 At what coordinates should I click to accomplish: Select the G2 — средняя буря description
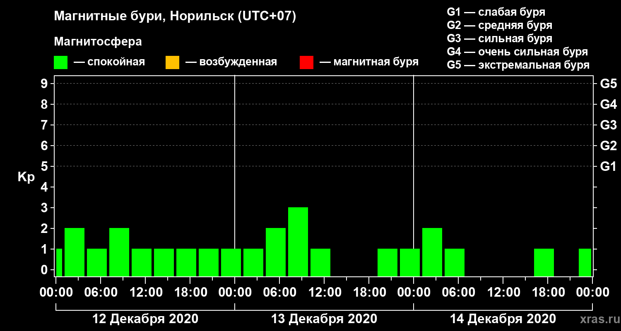[500, 25]
